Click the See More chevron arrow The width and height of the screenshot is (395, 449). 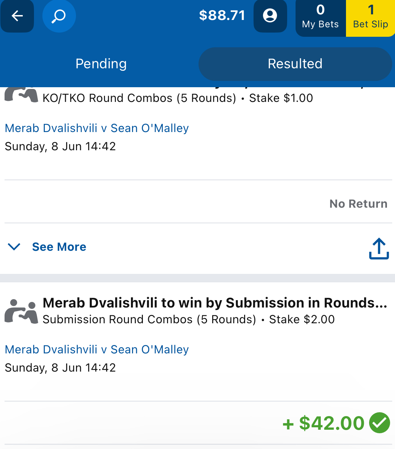[14, 247]
